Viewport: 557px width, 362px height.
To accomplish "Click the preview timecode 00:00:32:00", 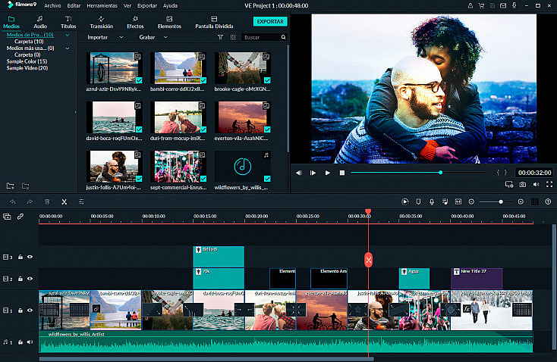I will 535,173.
